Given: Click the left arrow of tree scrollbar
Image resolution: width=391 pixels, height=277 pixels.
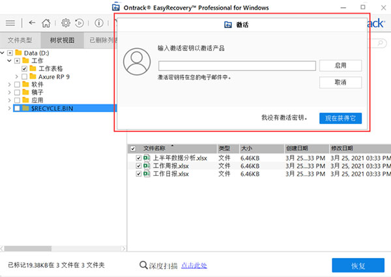Looking at the screenshot, I should (2, 248).
